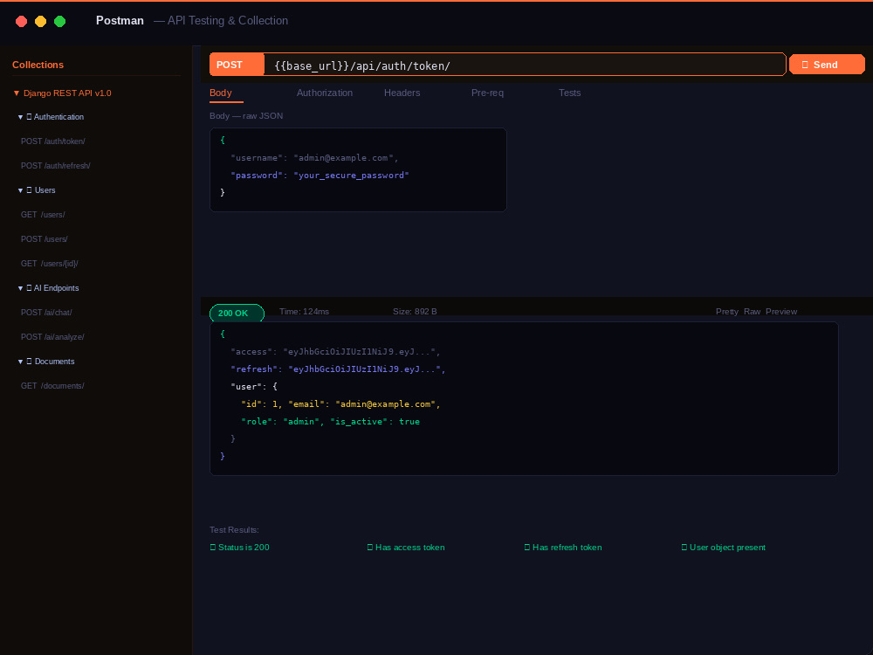Open GET /documents/ request
The height and width of the screenshot is (655, 873).
coord(52,386)
